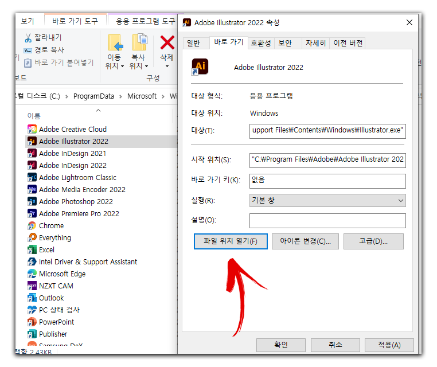Click the Microsoft breadcrumb in the address bar

pos(142,96)
